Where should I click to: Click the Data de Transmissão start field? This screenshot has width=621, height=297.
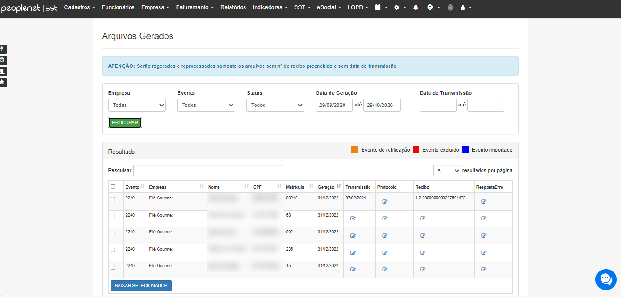point(438,105)
